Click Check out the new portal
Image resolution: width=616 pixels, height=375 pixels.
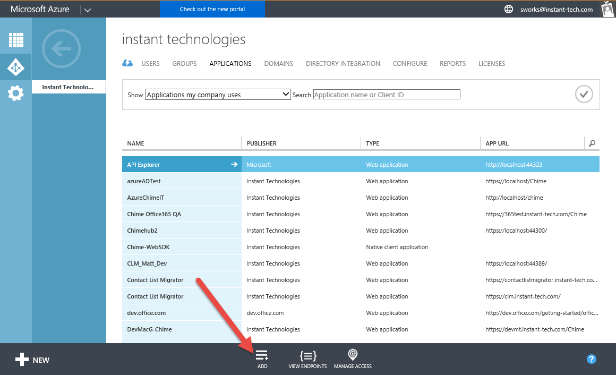(212, 9)
